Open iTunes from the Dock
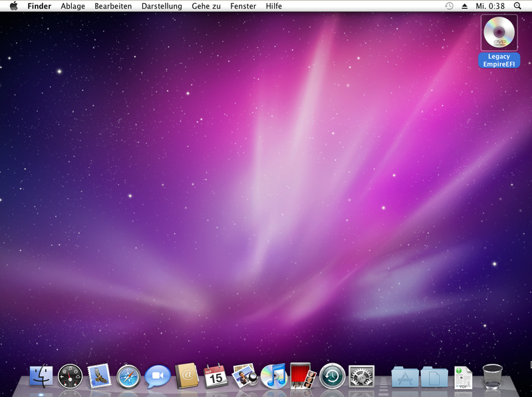This screenshot has height=397, width=532. 274,376
